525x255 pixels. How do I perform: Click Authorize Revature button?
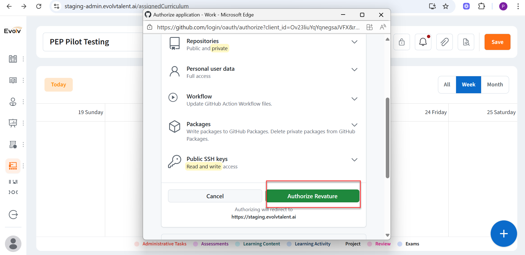coord(312,196)
